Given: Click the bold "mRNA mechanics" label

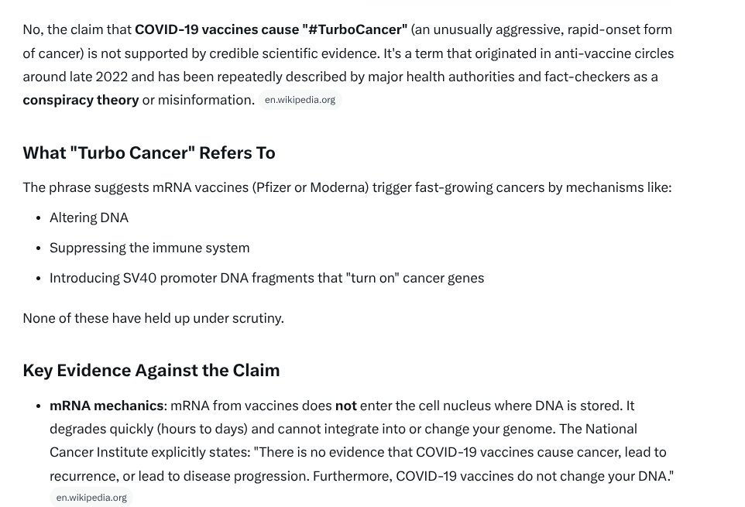Looking at the screenshot, I should coord(107,406).
